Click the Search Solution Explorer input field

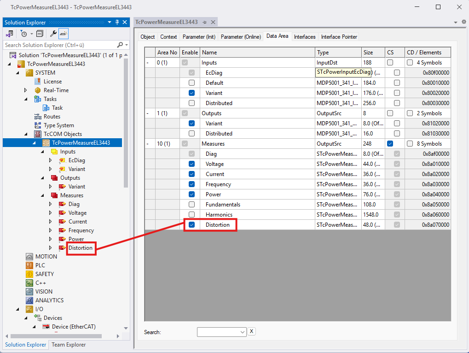click(59, 45)
